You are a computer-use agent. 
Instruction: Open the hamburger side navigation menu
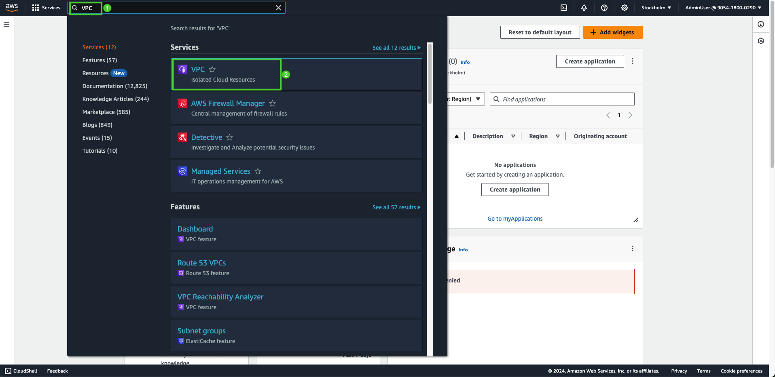[6, 24]
